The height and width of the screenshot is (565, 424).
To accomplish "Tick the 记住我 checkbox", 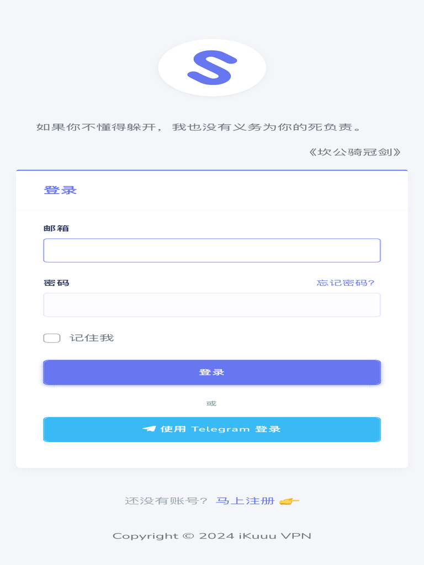I will click(x=52, y=338).
